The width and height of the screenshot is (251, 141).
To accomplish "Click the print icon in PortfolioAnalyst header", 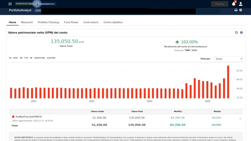I will (x=236, y=10).
